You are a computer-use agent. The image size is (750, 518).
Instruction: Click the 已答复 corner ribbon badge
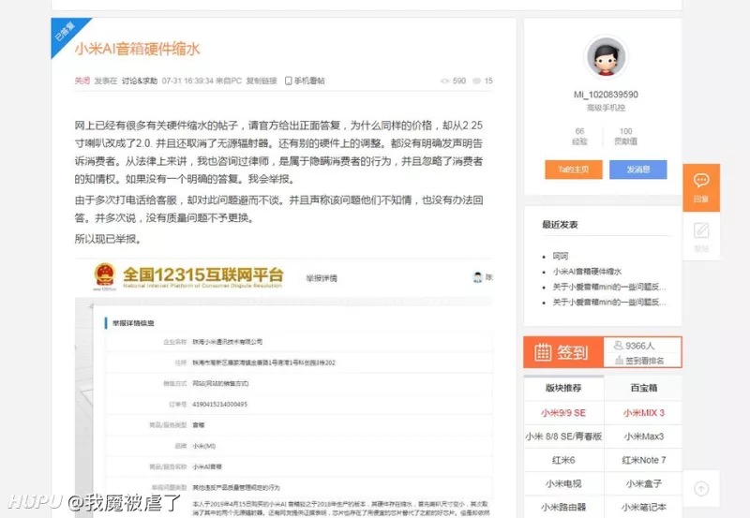click(66, 33)
